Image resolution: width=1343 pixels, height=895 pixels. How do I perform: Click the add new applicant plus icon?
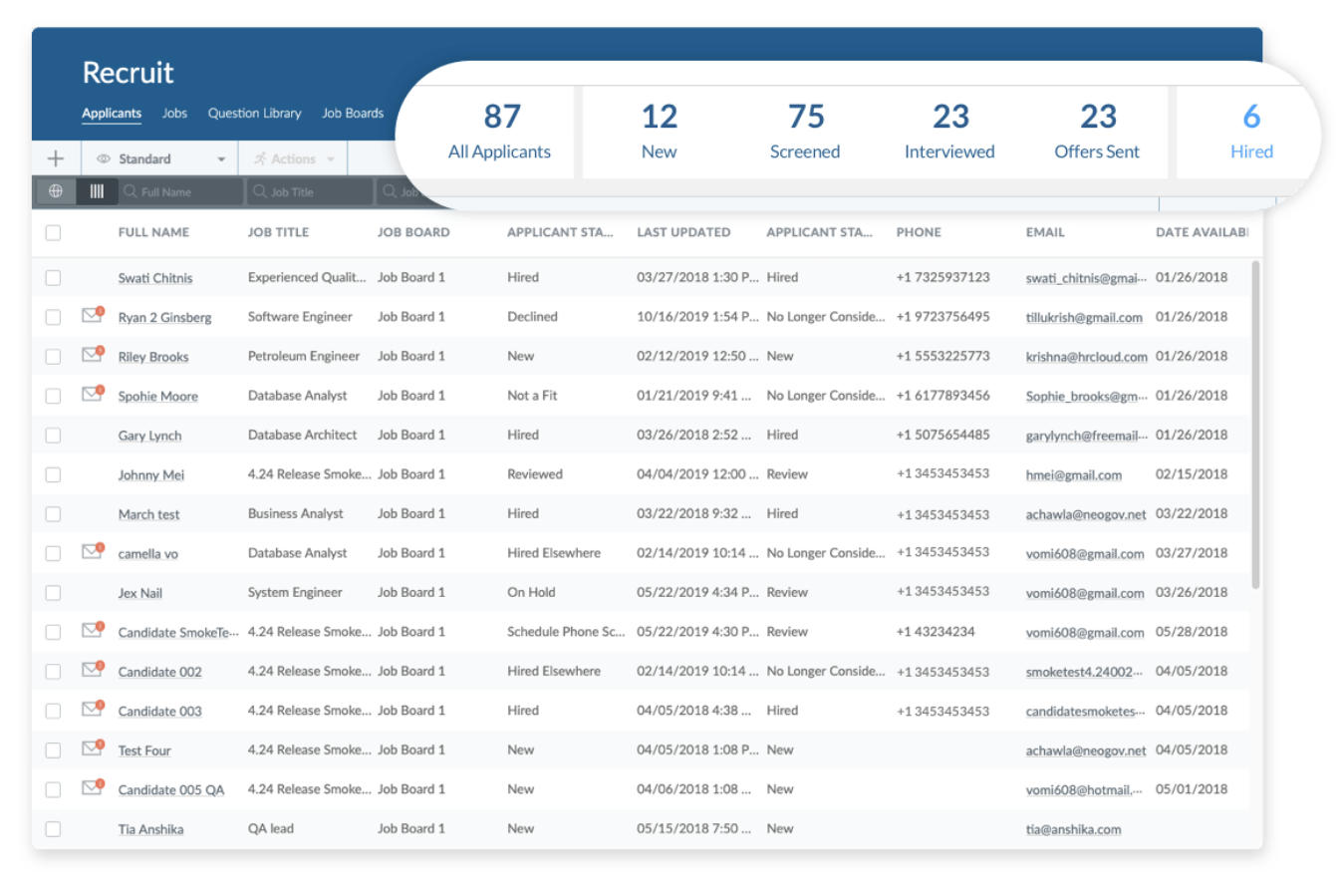tap(55, 157)
